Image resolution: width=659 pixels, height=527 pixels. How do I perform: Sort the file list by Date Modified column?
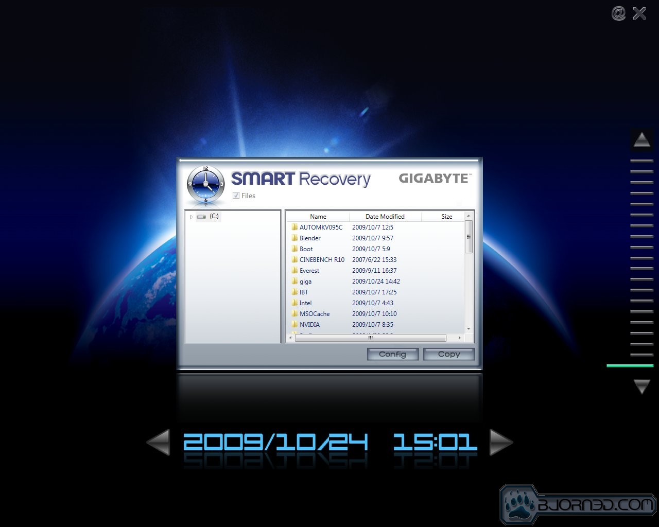[x=385, y=217]
